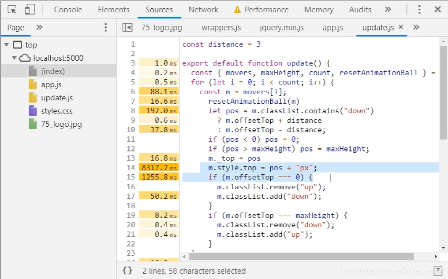
Task: Click the (index) gray file icon
Action: click(33, 71)
